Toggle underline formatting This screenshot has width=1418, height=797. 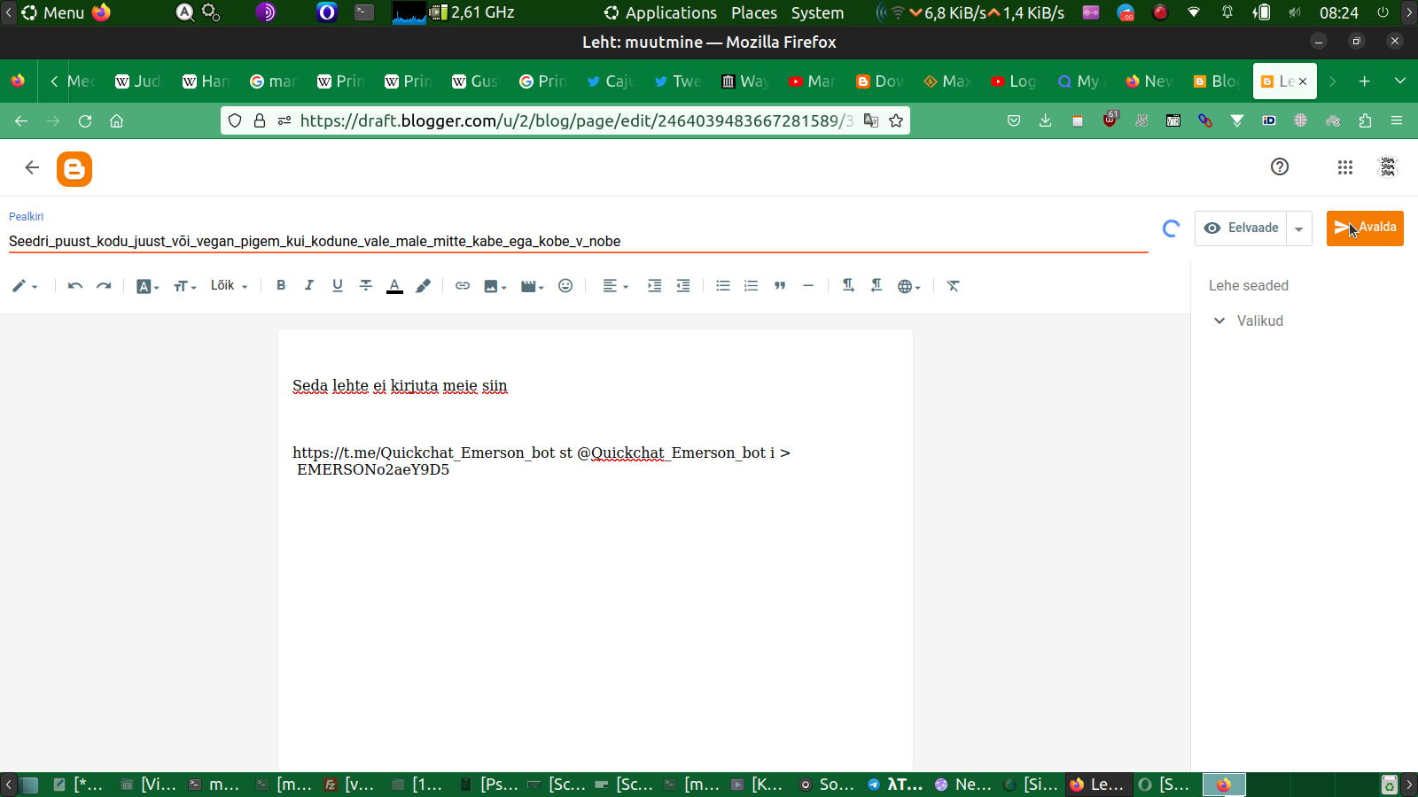click(x=338, y=286)
